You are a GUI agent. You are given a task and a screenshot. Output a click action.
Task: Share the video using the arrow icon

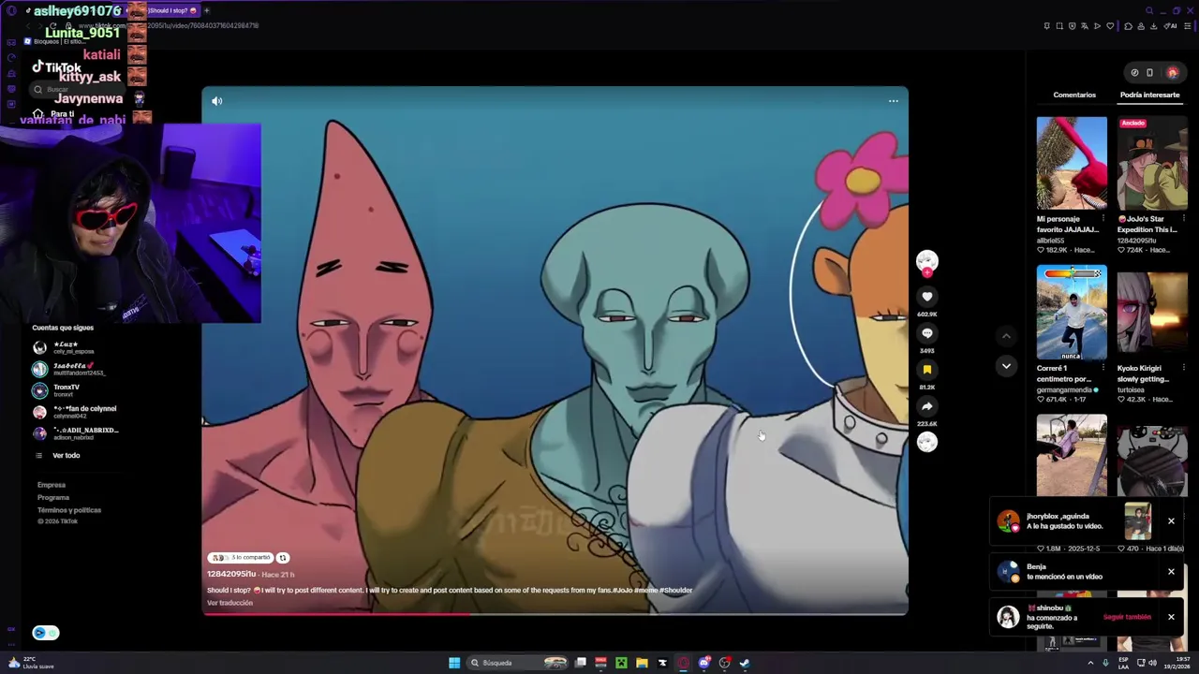pyautogui.click(x=927, y=406)
